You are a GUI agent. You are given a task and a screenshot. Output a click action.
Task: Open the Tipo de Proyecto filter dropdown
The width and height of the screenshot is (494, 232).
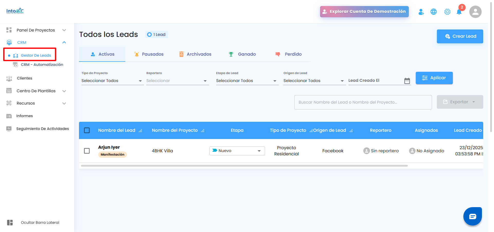click(x=112, y=81)
